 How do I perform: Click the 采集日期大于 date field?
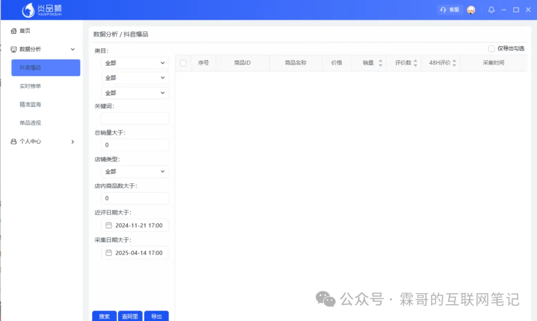135,253
